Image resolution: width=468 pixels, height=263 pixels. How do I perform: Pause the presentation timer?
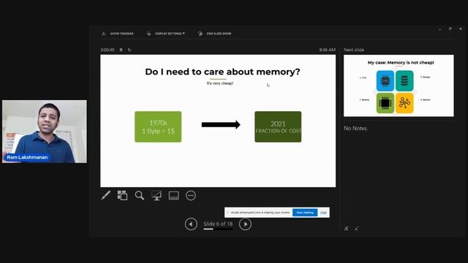pos(121,50)
